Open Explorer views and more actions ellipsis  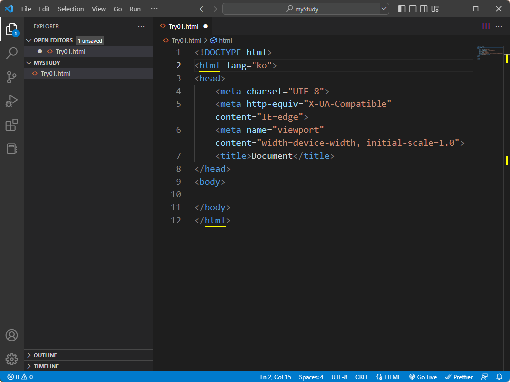tap(141, 26)
